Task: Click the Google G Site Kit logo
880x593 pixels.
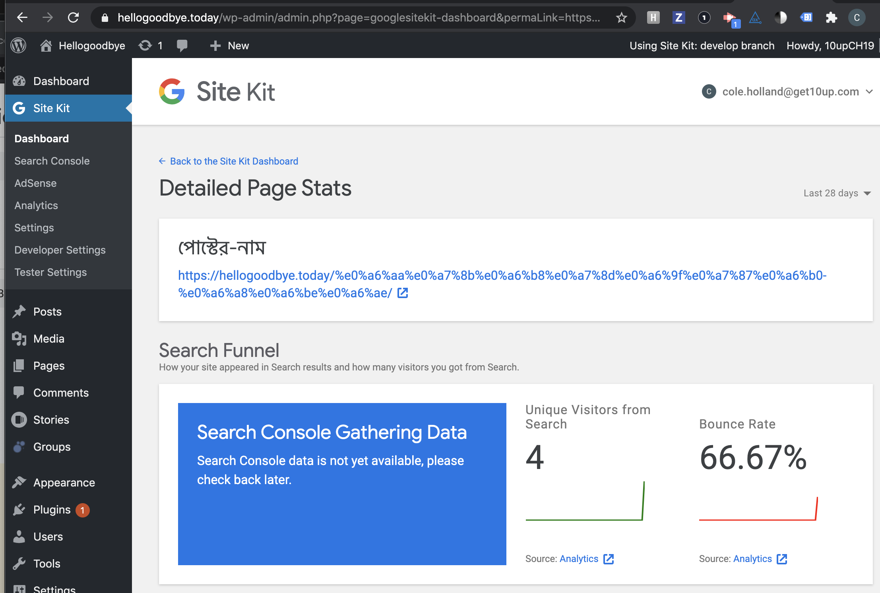Action: (172, 91)
